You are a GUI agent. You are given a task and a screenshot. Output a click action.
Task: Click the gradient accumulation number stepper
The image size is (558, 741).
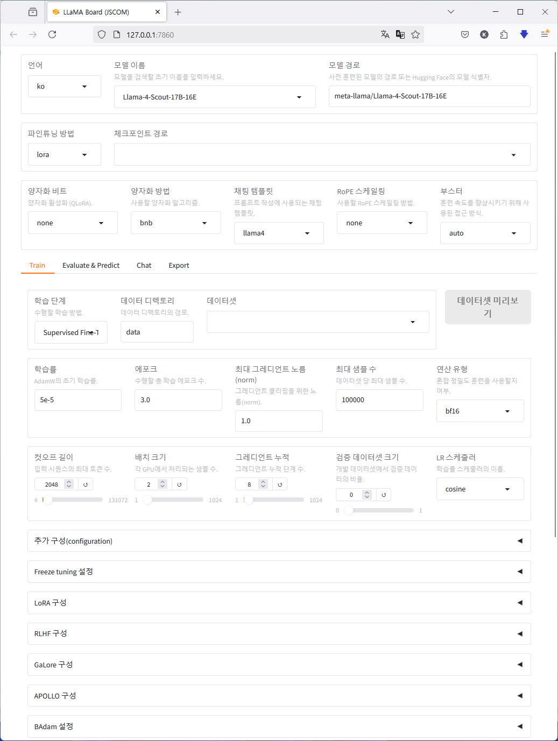click(263, 484)
